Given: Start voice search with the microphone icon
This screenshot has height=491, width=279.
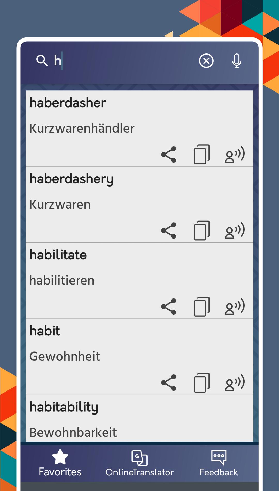Looking at the screenshot, I should click(x=237, y=61).
